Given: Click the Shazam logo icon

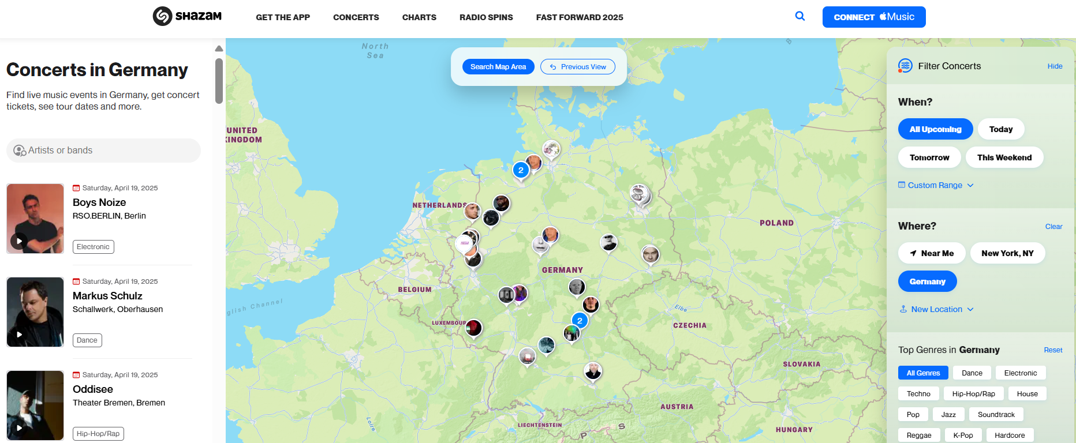Looking at the screenshot, I should (x=163, y=17).
